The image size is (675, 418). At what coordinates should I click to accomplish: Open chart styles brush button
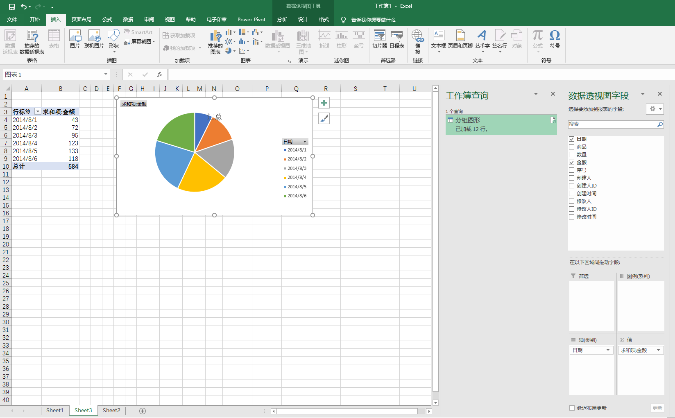[324, 118]
